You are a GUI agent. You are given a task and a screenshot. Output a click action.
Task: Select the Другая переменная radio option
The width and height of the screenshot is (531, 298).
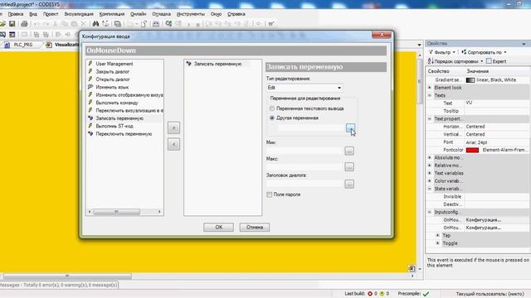[272, 118]
